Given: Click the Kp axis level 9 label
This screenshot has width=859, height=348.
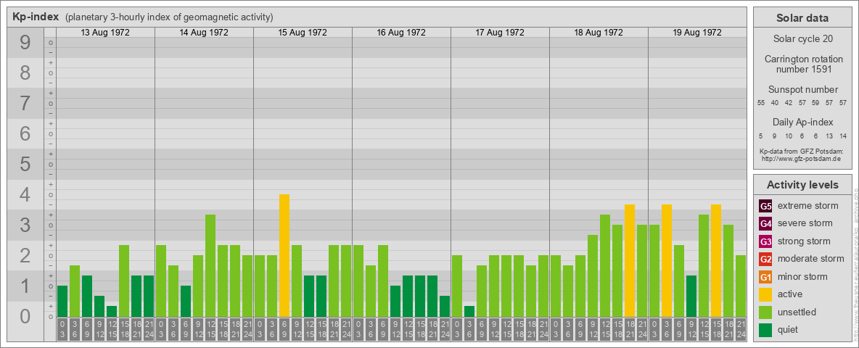Looking at the screenshot, I should tap(25, 43).
